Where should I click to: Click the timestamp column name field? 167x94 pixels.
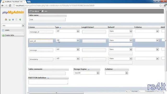coord(41,59)
